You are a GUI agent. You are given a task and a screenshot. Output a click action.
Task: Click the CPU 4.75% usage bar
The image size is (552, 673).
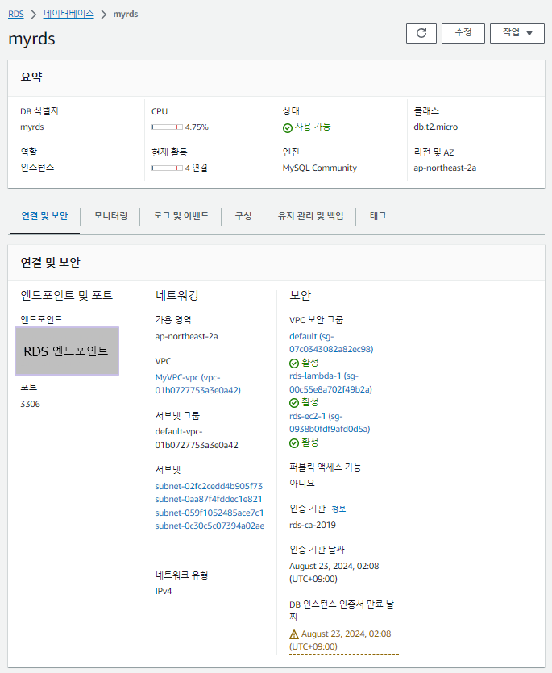point(167,127)
